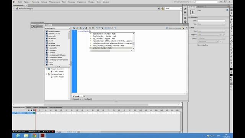Select the fl.accessibility package
Screen dimensions: 245x138
point(53,48)
